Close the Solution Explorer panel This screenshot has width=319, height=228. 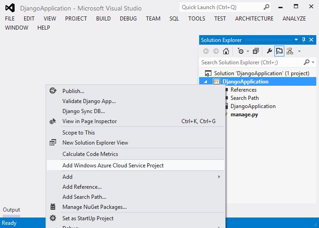pyautogui.click(x=311, y=40)
